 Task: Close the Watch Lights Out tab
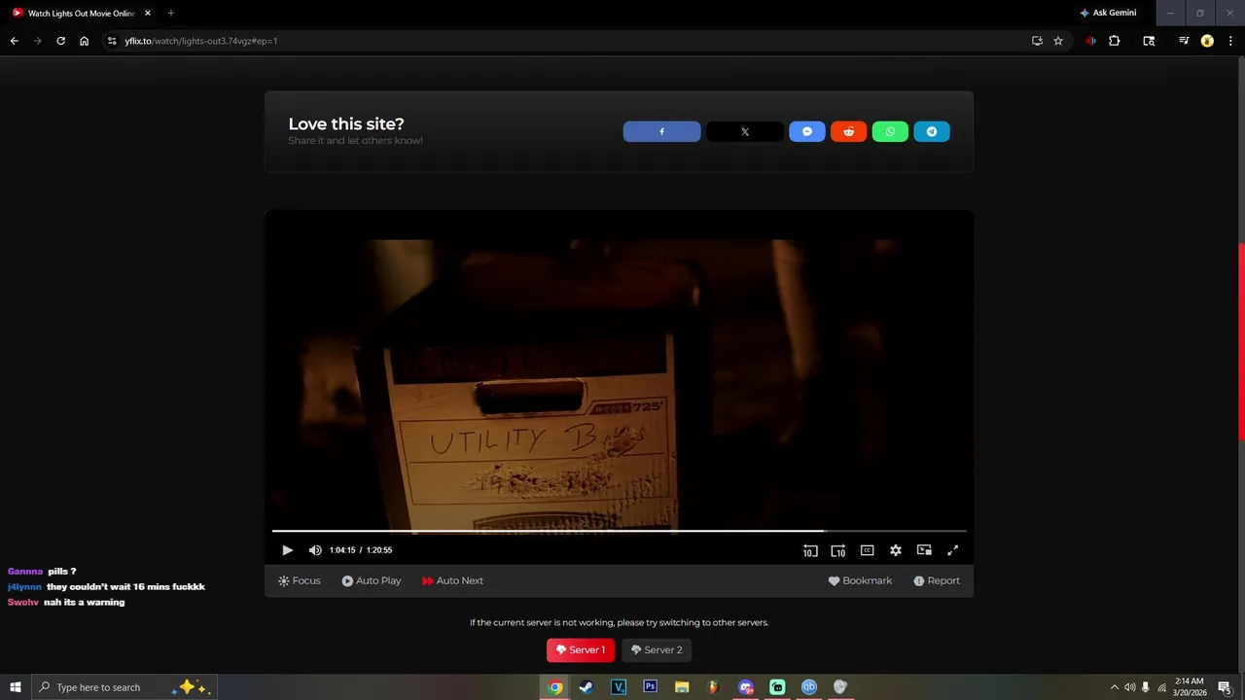click(x=148, y=13)
